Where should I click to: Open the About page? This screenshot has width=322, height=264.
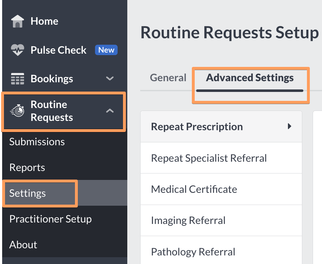click(x=23, y=244)
